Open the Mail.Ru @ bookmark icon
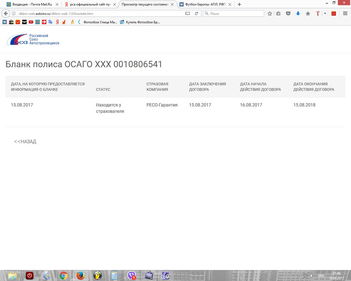351x281 pixels. click(38, 22)
